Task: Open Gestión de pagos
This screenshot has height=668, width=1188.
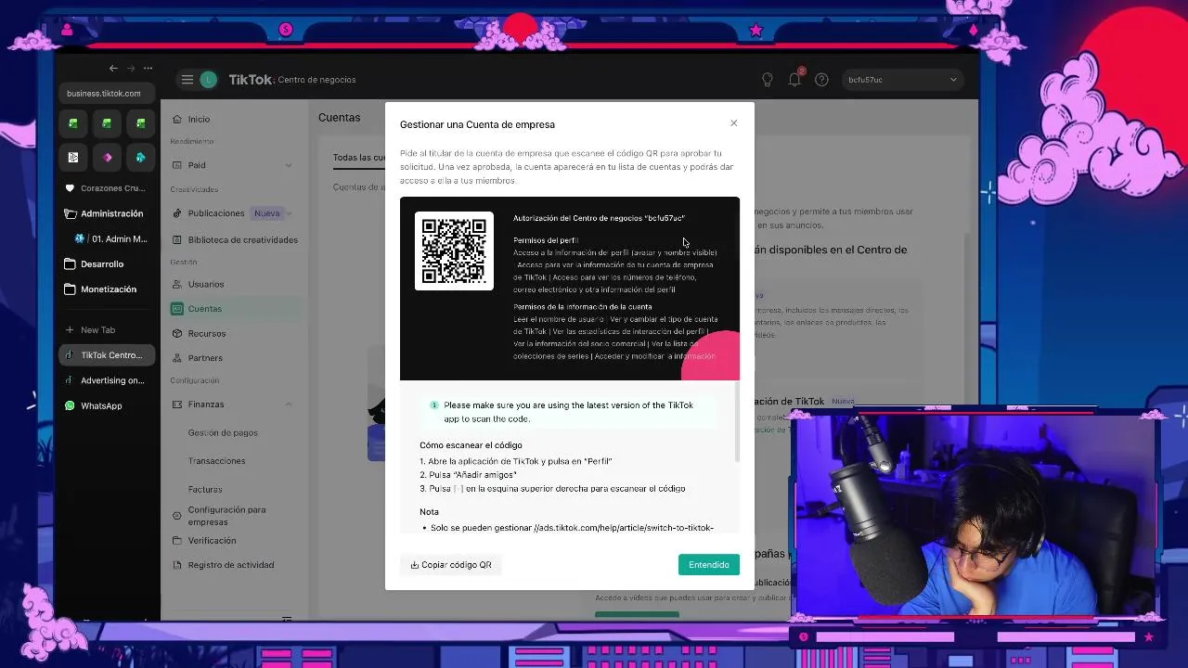Action: point(223,432)
